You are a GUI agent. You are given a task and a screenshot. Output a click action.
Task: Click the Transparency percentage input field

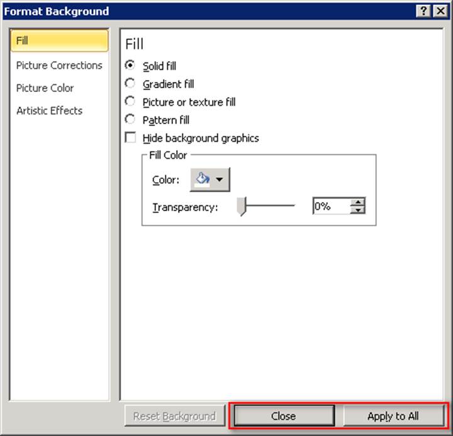[x=331, y=206]
